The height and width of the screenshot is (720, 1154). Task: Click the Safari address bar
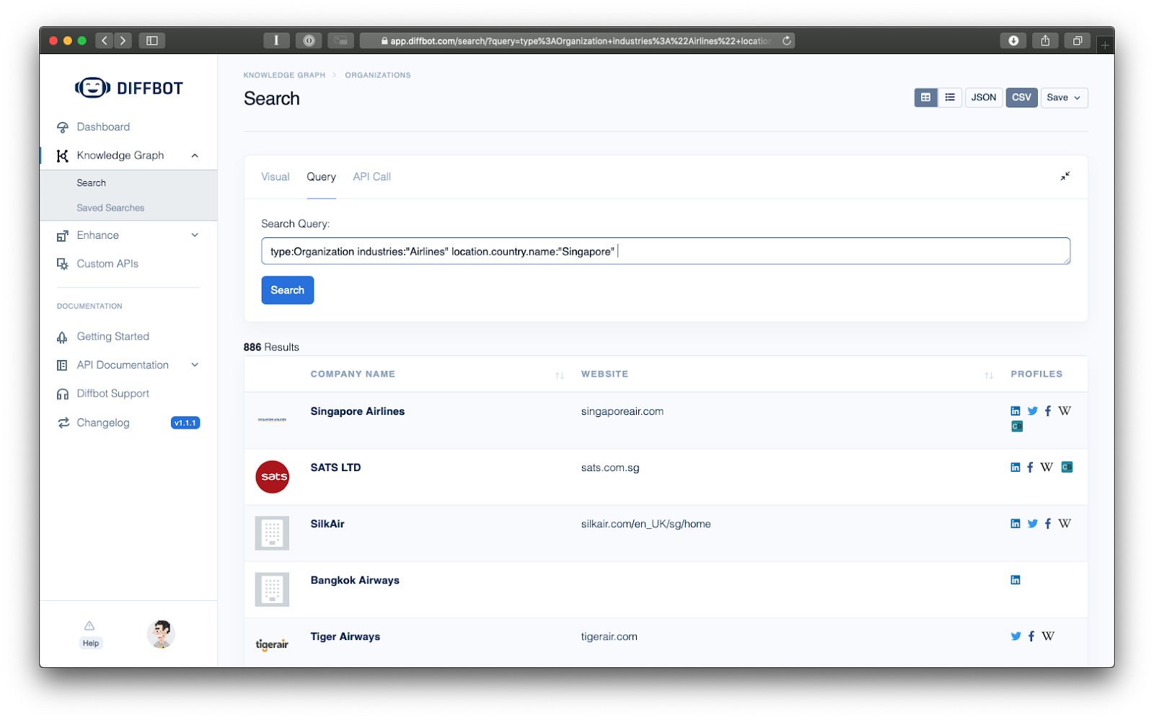[x=577, y=41]
